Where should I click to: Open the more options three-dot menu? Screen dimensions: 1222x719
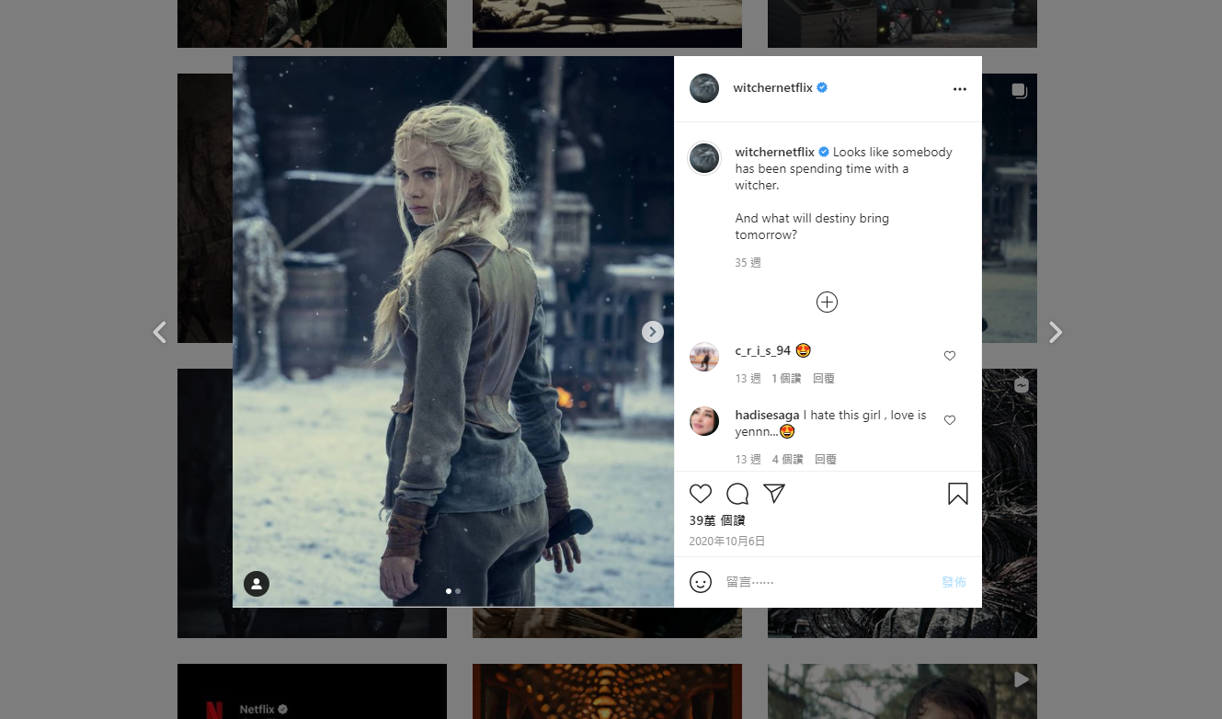pos(960,89)
